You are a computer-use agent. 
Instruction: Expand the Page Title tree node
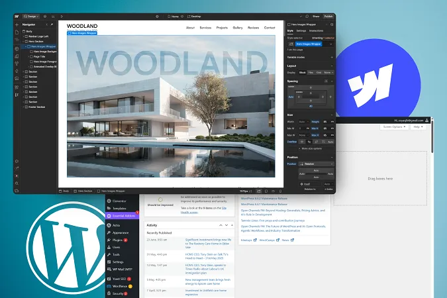(28, 57)
